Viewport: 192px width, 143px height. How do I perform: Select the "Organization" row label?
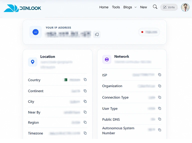[112, 86]
